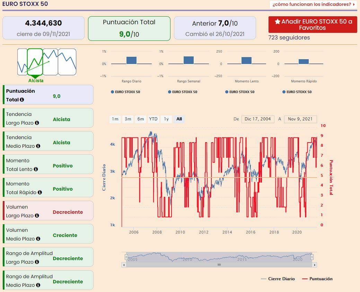Select the All range button

(179, 119)
